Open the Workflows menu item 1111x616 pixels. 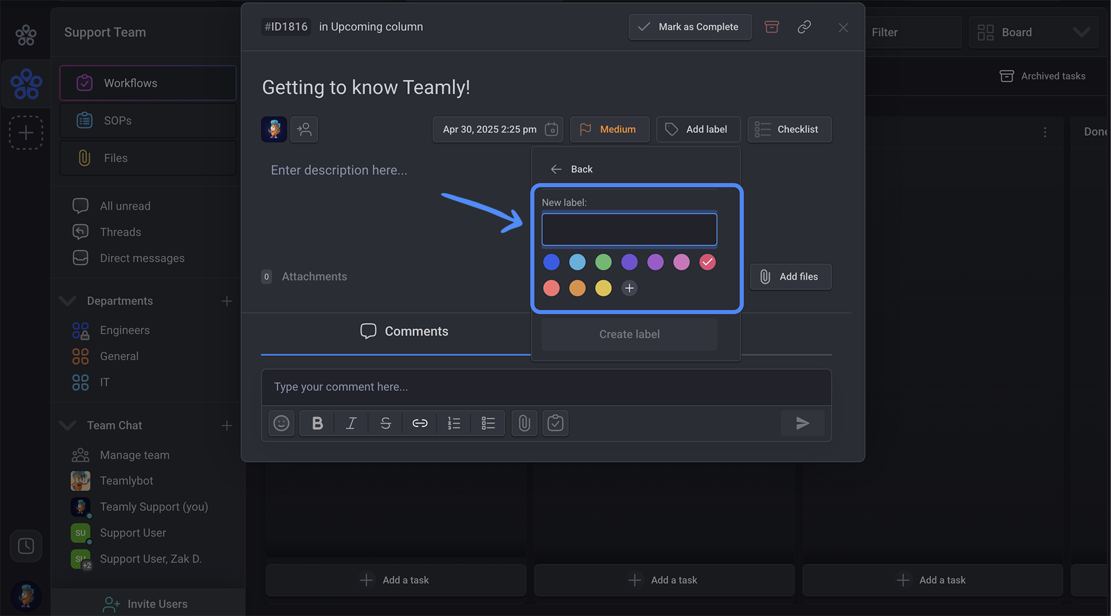pyautogui.click(x=148, y=83)
